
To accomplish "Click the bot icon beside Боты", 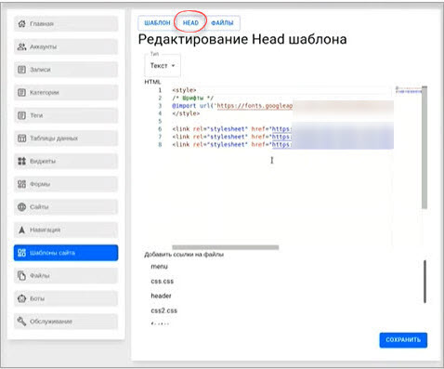I will point(21,298).
